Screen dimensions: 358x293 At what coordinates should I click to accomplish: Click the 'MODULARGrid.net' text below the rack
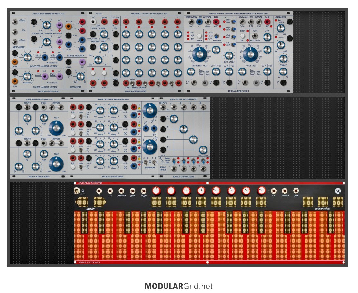click(179, 286)
